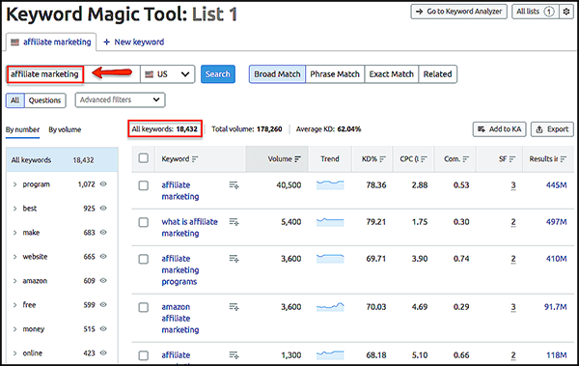The width and height of the screenshot is (579, 366).
Task: Toggle eye icon for 'website' group
Action: click(103, 256)
